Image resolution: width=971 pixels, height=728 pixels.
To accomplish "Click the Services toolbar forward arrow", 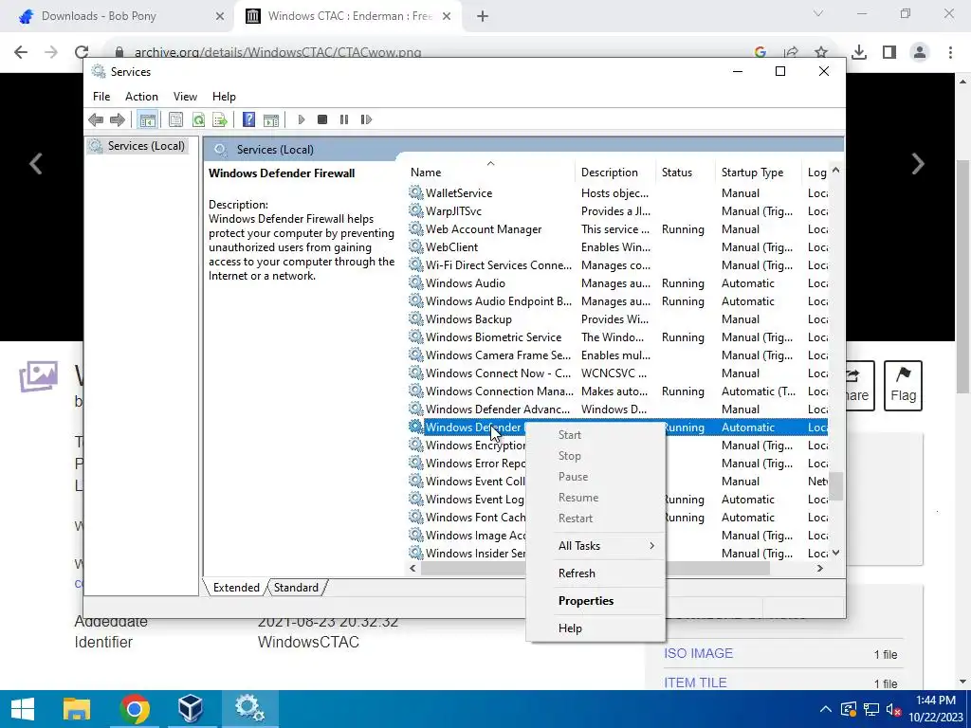I will click(117, 119).
